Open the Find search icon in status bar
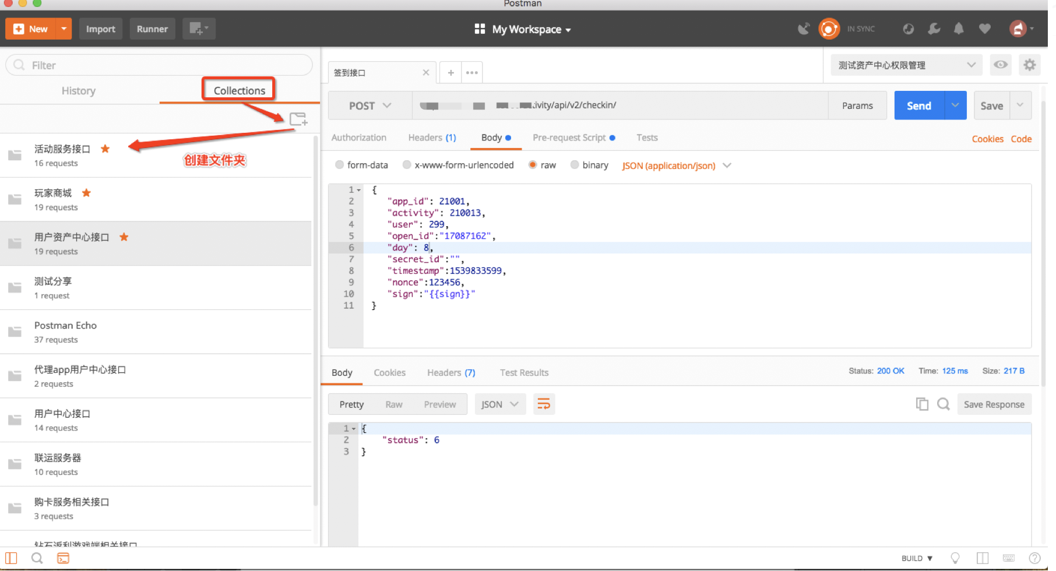This screenshot has height=571, width=1056. [37, 558]
